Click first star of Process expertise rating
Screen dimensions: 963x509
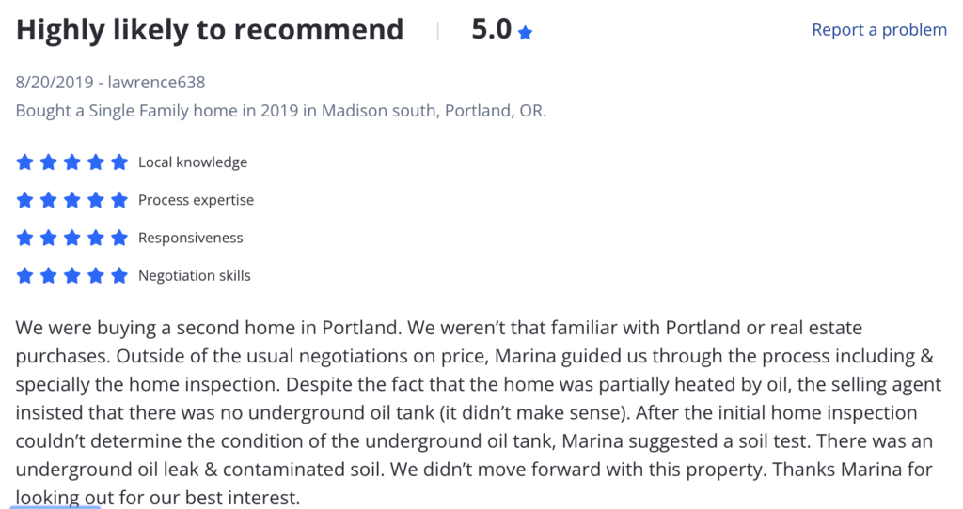(x=24, y=200)
